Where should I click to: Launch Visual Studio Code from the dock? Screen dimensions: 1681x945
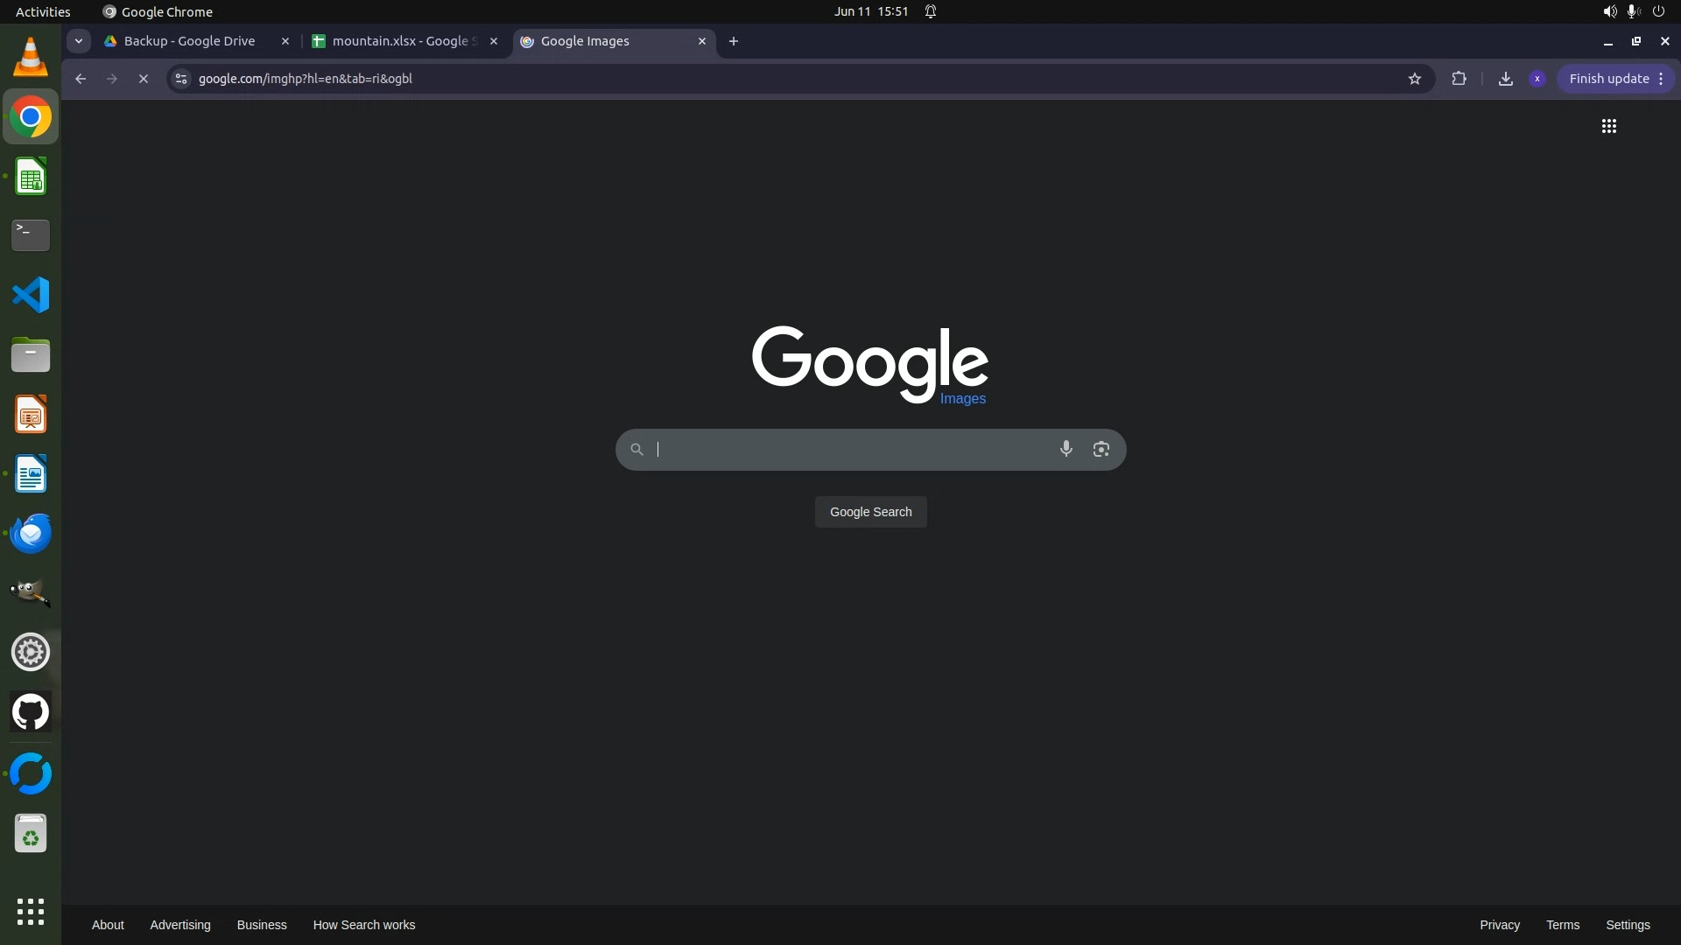click(x=31, y=295)
